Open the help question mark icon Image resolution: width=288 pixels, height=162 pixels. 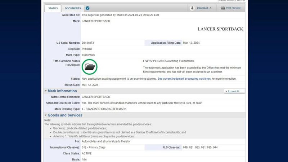(x=87, y=8)
